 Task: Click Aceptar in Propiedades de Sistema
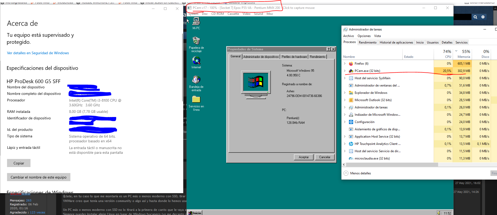pos(304,157)
